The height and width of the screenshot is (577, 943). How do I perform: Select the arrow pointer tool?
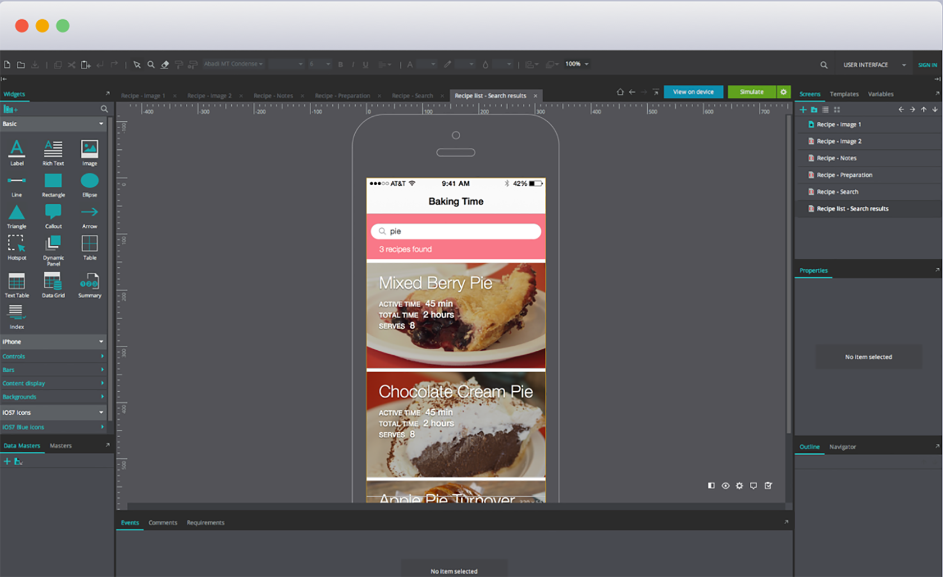(x=137, y=65)
